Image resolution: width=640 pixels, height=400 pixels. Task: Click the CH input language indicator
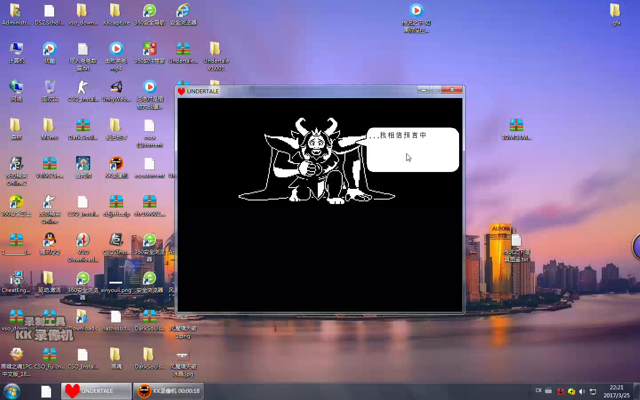(538, 391)
